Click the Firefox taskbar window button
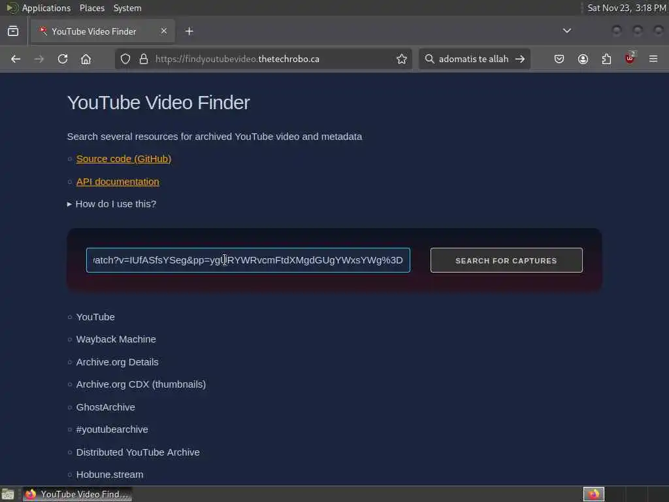Viewport: 669px width, 502px height. point(78,494)
